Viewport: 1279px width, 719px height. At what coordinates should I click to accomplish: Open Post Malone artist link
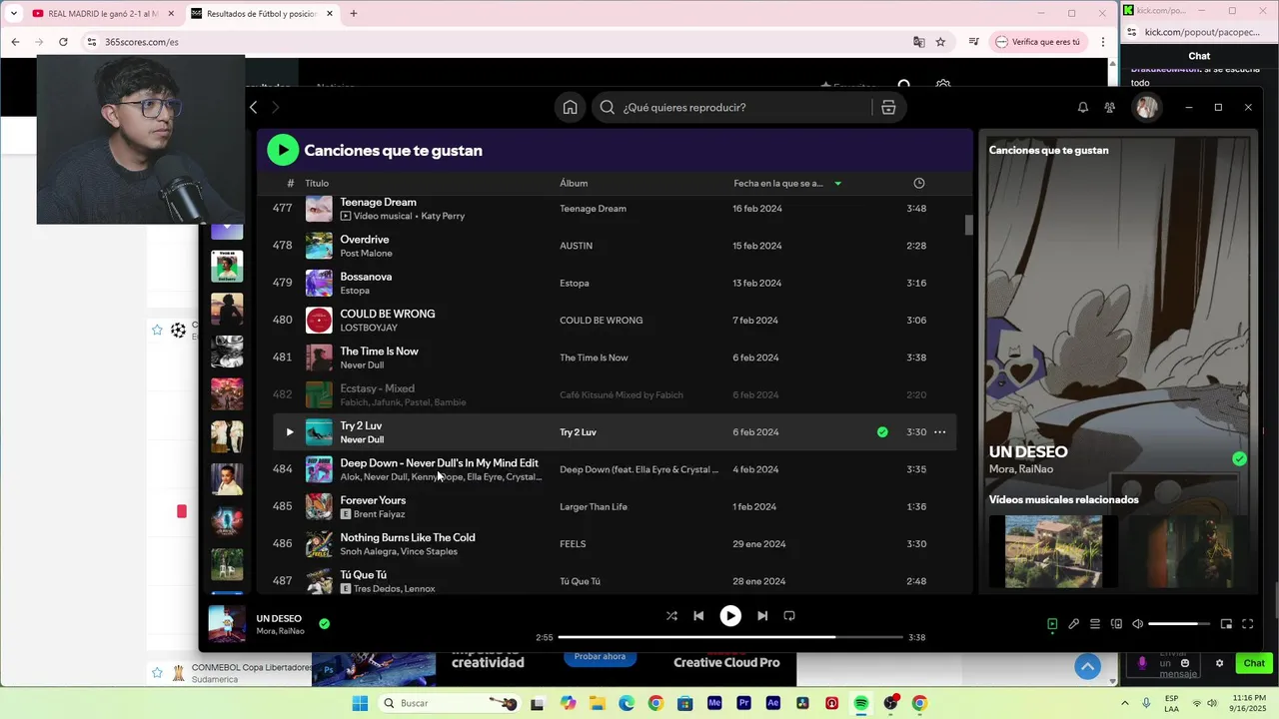tap(366, 254)
